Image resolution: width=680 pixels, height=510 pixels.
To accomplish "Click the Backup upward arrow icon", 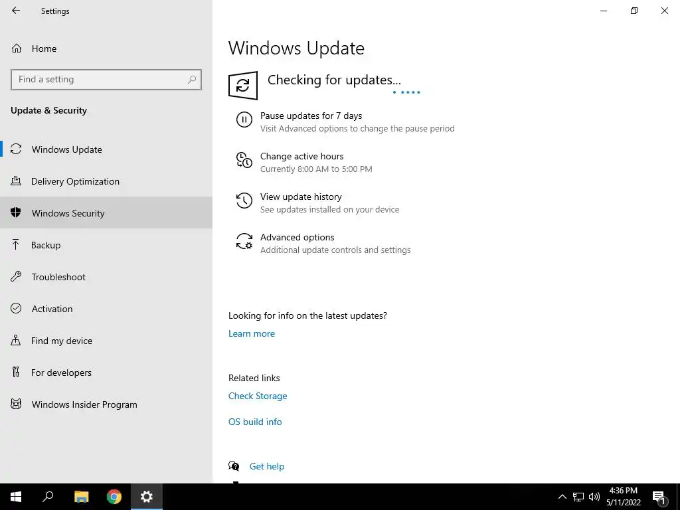I will (16, 244).
